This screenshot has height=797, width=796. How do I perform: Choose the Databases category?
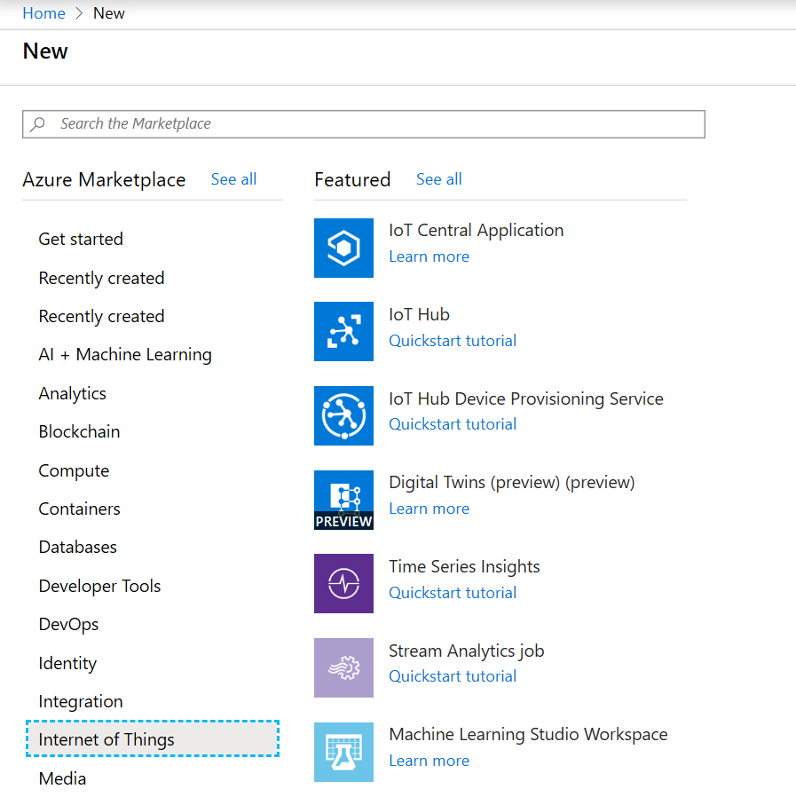[x=78, y=548]
